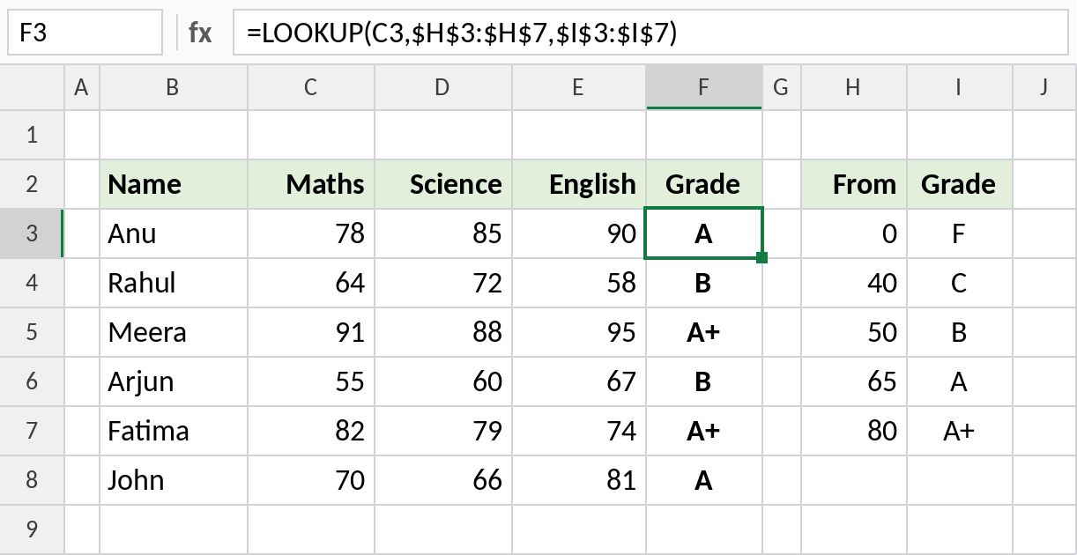The width and height of the screenshot is (1077, 555).
Task: Click the lookup table grade F cell
Action: point(960,233)
